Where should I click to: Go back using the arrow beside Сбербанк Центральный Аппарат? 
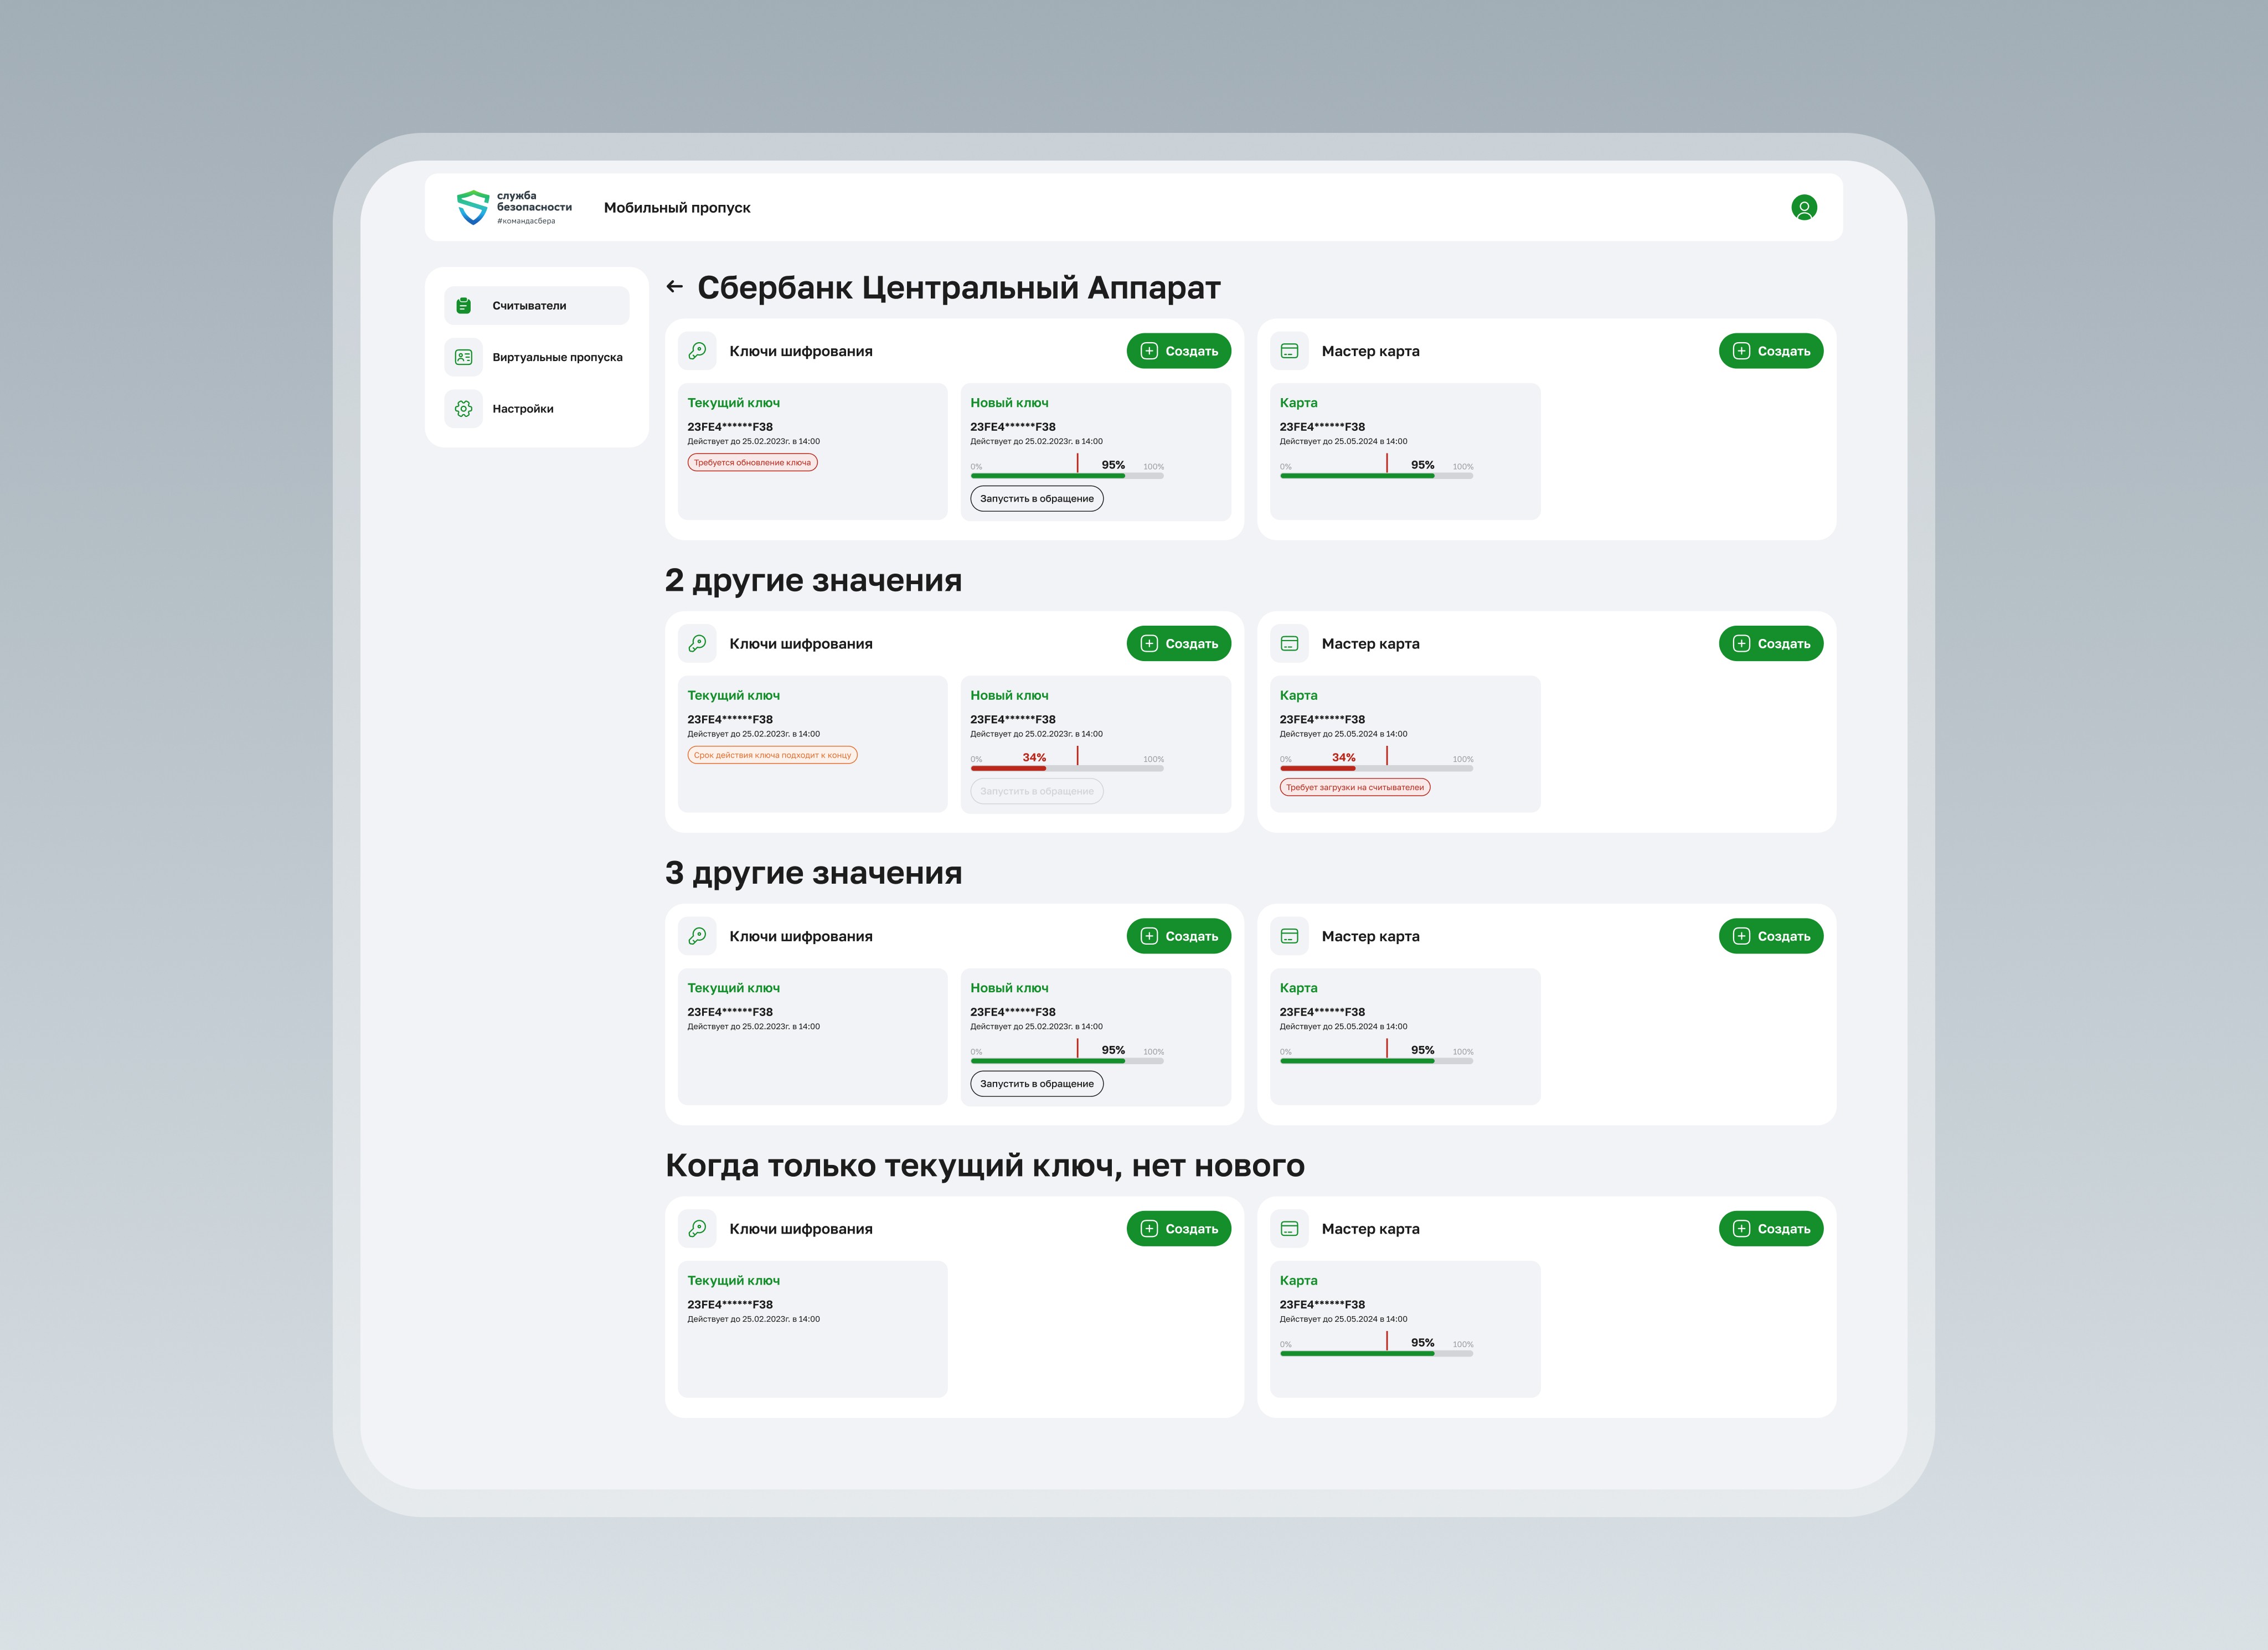(x=675, y=287)
